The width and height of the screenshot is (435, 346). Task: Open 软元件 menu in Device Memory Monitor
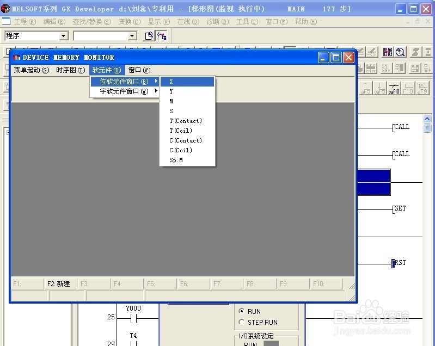(x=107, y=70)
